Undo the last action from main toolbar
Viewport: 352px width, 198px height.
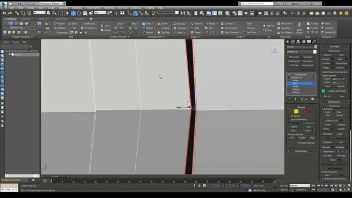point(4,13)
